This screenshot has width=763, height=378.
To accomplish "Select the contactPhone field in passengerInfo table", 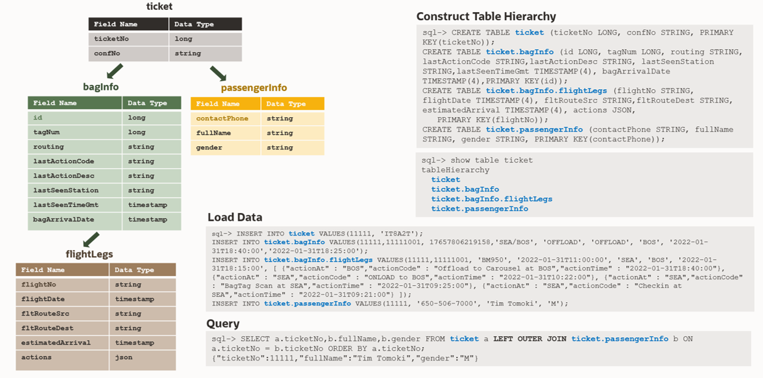I will pyautogui.click(x=223, y=118).
